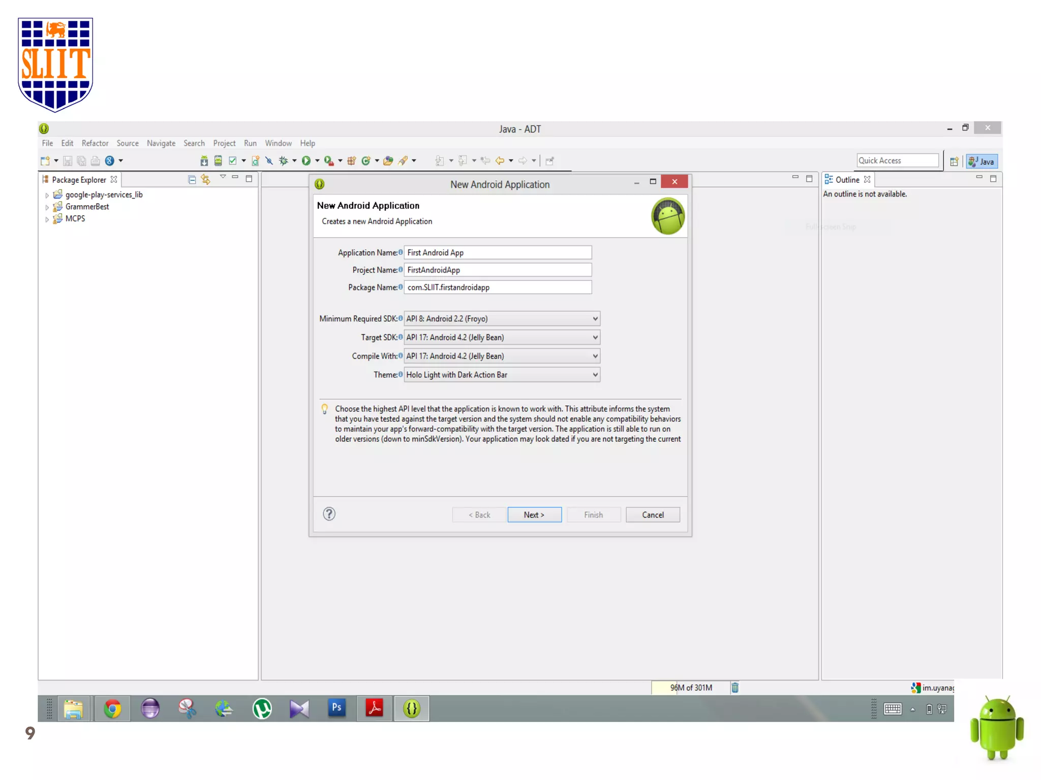Expand the GrammerBest project node
The image size is (1041, 780).
click(47, 207)
